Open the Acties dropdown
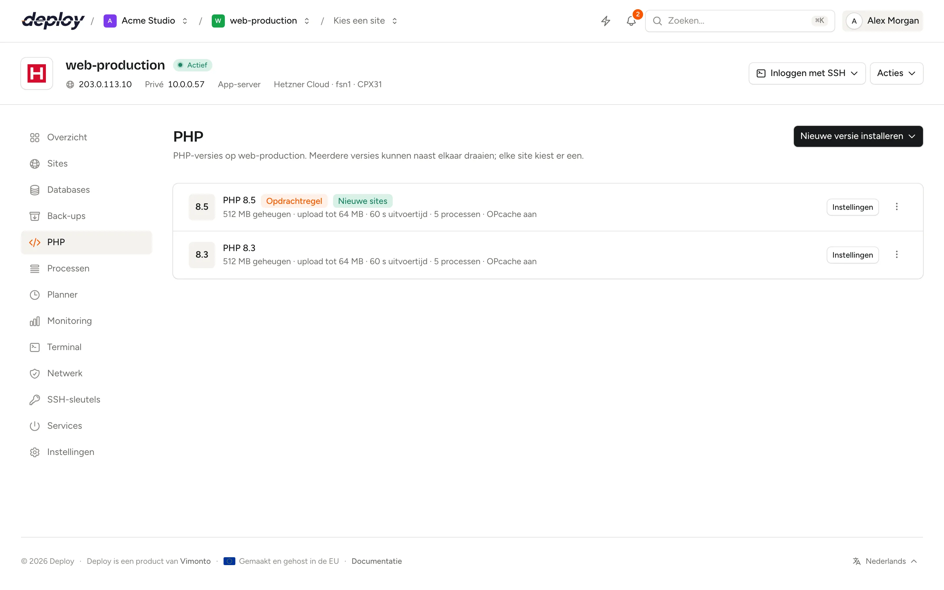The image size is (944, 590). pyautogui.click(x=896, y=73)
